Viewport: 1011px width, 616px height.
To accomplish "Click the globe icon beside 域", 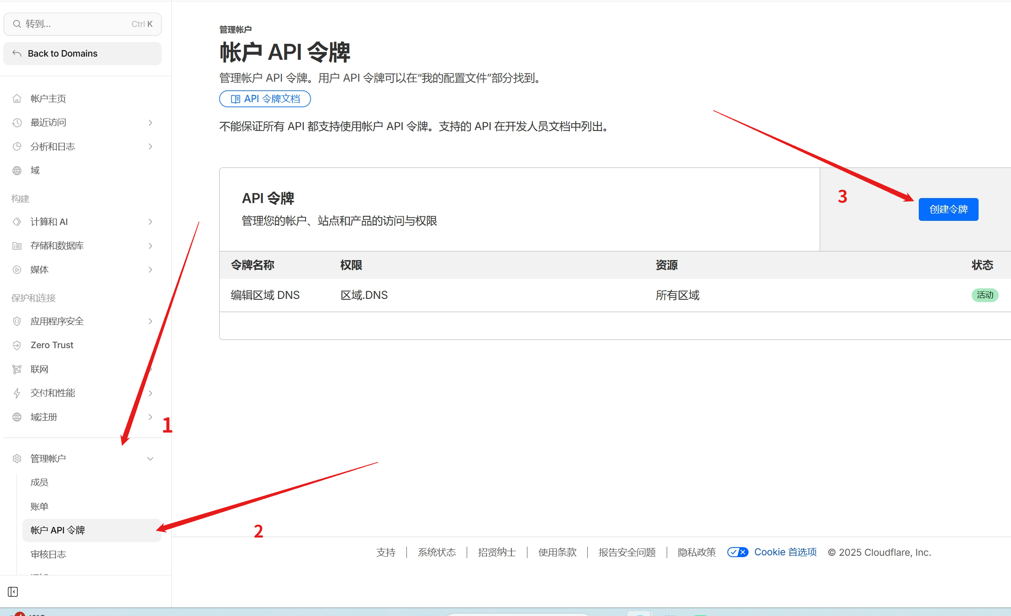I will [17, 170].
